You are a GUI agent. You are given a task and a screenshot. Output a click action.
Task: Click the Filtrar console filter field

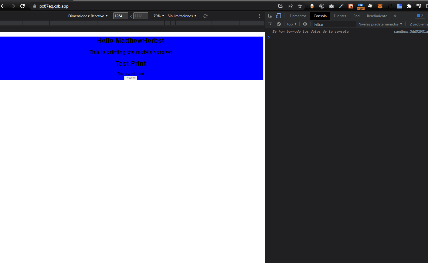click(334, 24)
